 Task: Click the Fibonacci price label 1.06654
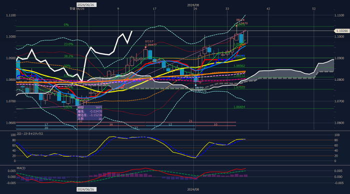(239, 107)
